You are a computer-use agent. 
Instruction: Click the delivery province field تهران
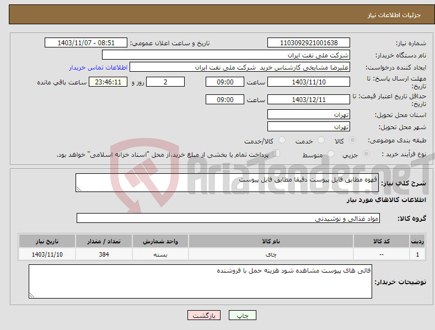click(x=309, y=114)
